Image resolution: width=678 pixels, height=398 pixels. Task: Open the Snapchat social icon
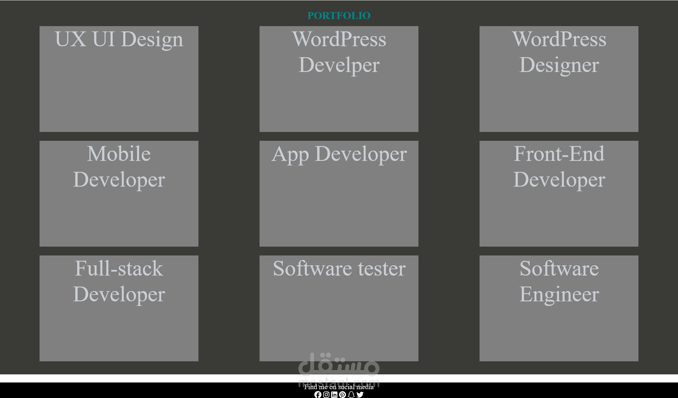click(351, 394)
